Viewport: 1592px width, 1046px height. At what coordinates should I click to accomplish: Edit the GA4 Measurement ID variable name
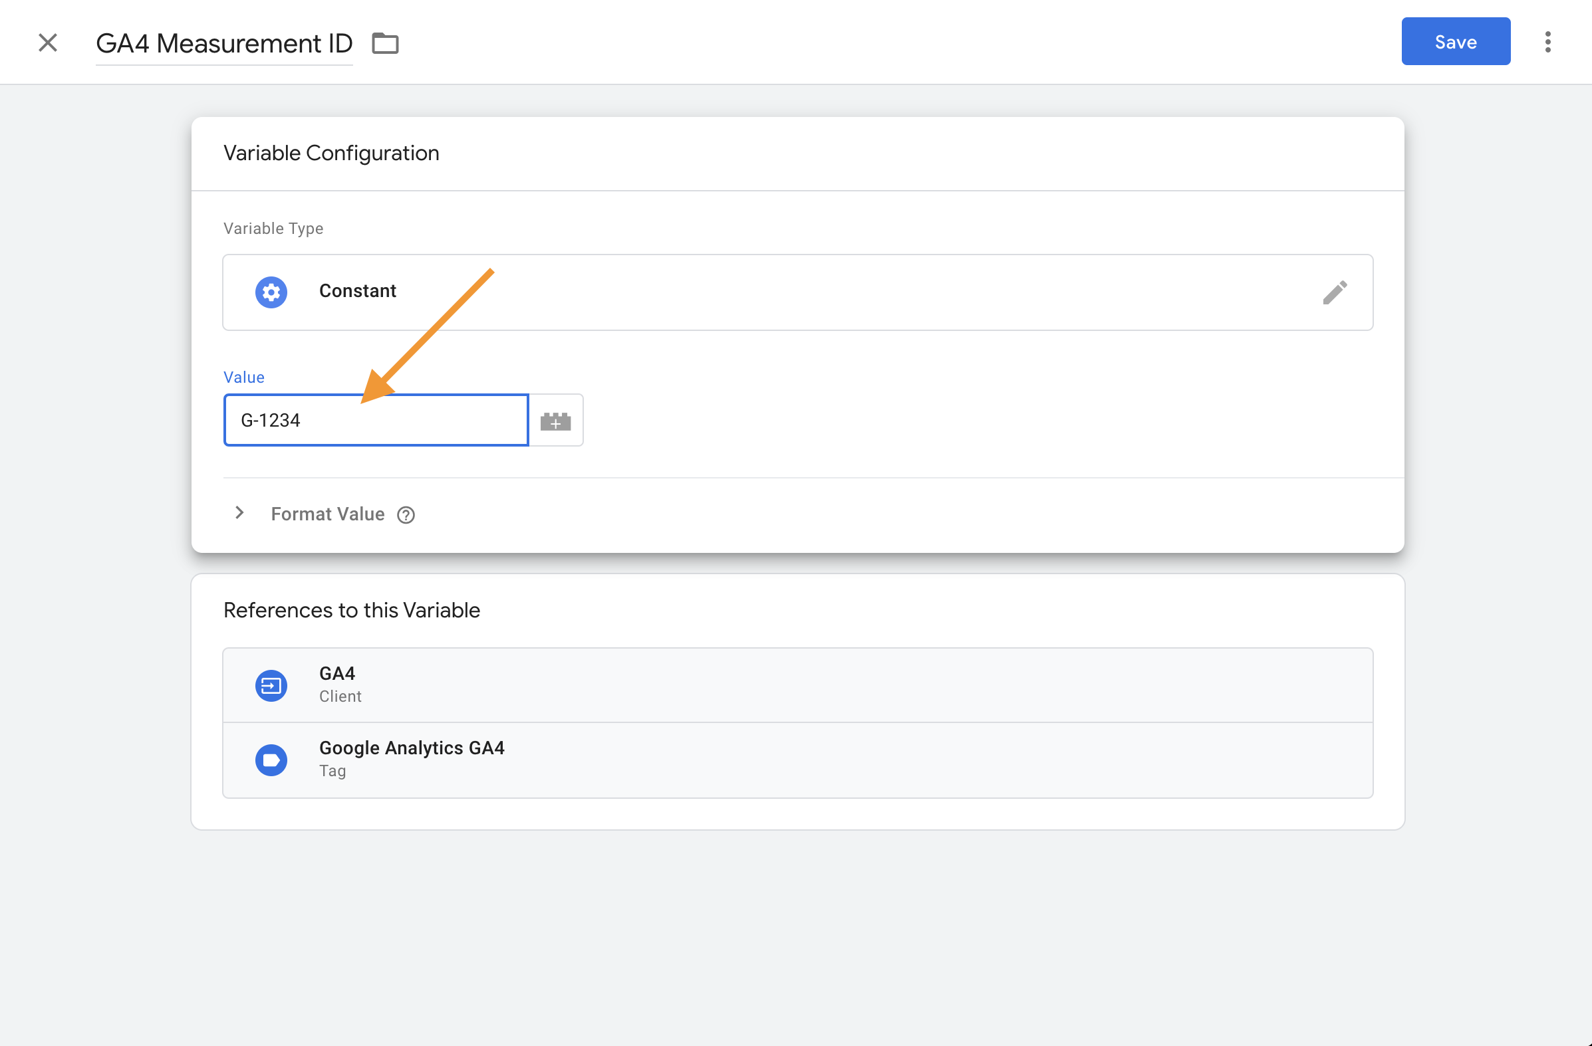click(x=224, y=43)
